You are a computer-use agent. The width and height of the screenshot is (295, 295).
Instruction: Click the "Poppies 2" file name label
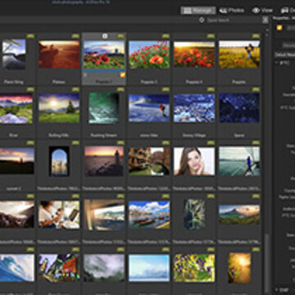point(104,82)
